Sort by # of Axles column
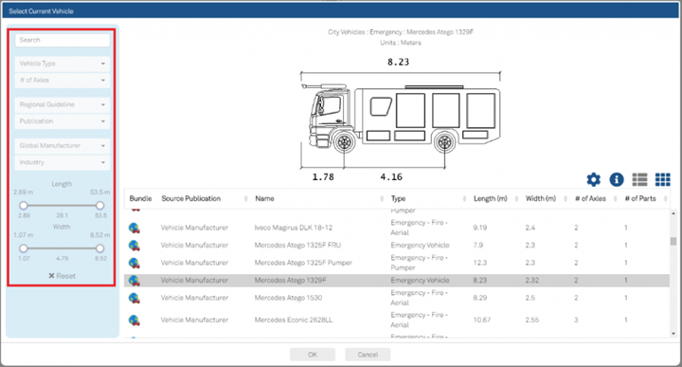Screen dimensions: 682x367 tap(590, 198)
